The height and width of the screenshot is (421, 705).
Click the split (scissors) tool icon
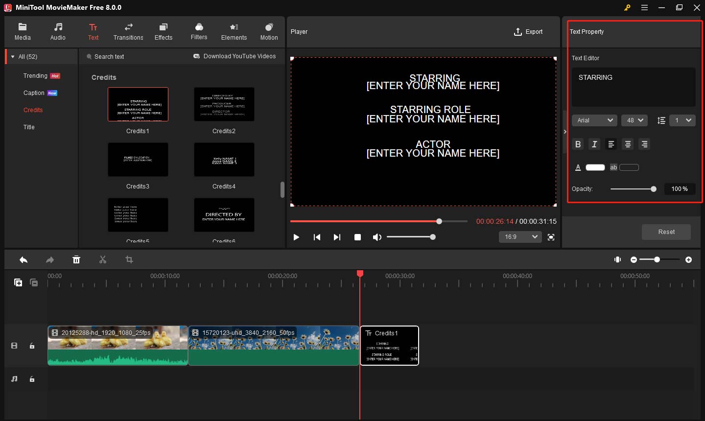(103, 260)
